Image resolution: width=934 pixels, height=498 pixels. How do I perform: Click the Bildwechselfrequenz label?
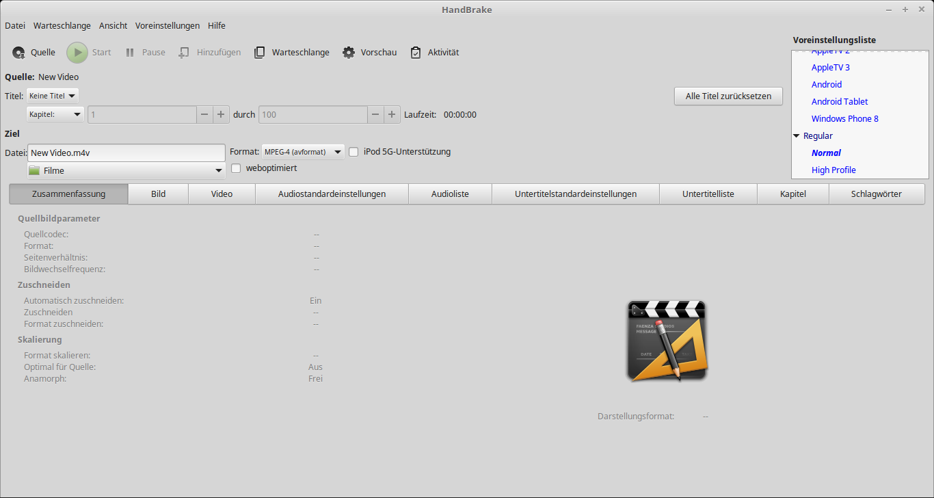(x=64, y=269)
